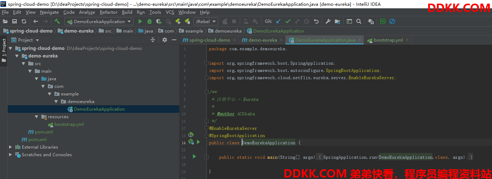
Task: Select bootstrap.yml in project tree
Action: coord(69,124)
